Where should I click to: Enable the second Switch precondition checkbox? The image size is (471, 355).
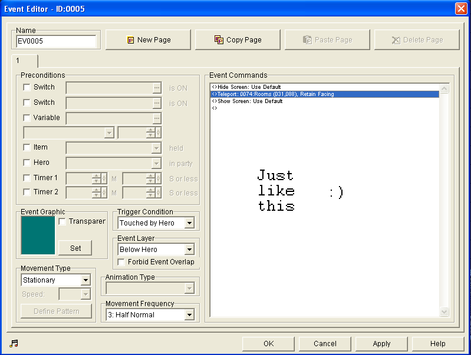pos(27,102)
